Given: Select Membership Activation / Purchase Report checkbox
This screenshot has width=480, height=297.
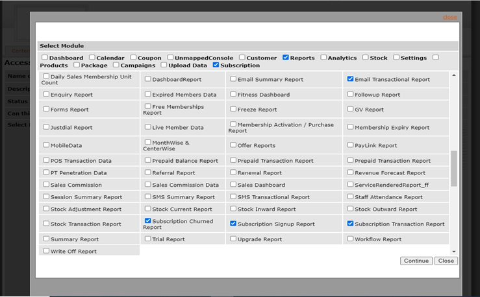Looking at the screenshot, I should 233,124.
